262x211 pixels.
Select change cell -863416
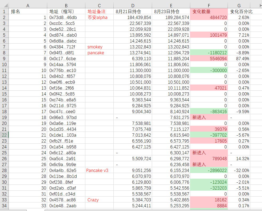209,112
